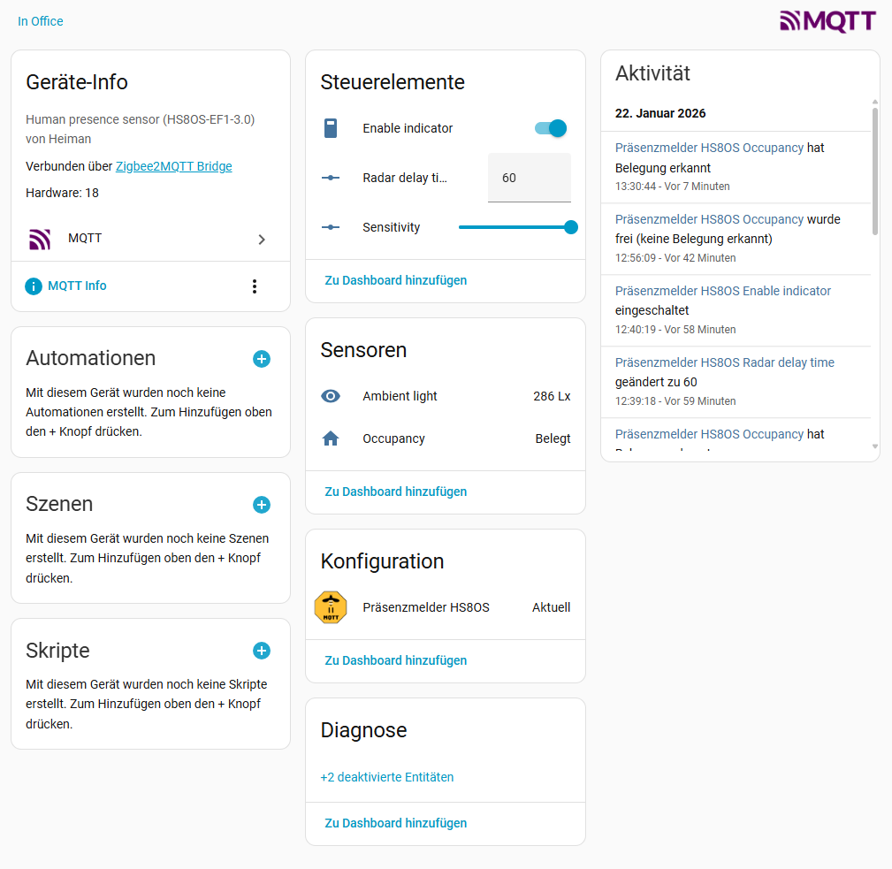Click the MQTT logo in top right

tap(827, 21)
